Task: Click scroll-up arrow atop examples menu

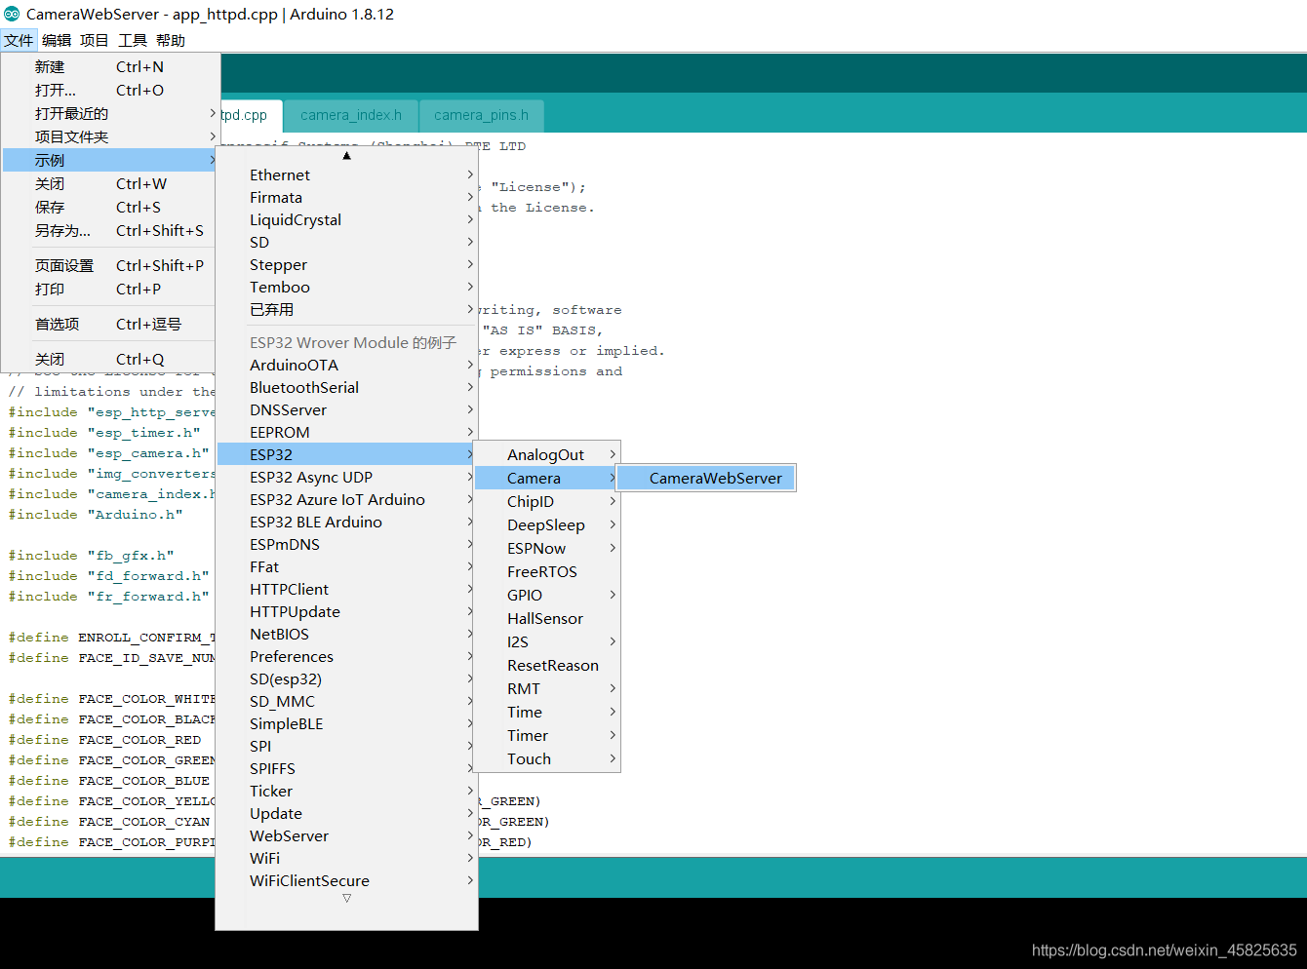Action: 346,155
